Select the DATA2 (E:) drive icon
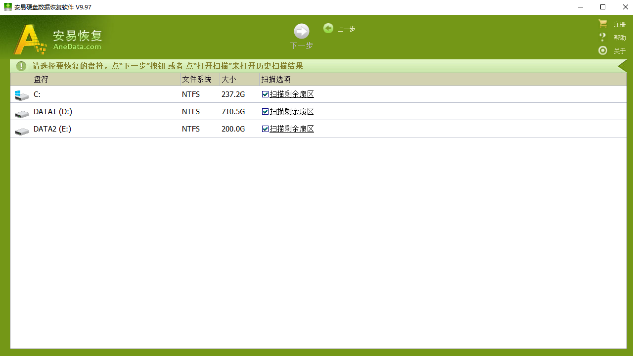Screen dimensions: 633x356 21,132
